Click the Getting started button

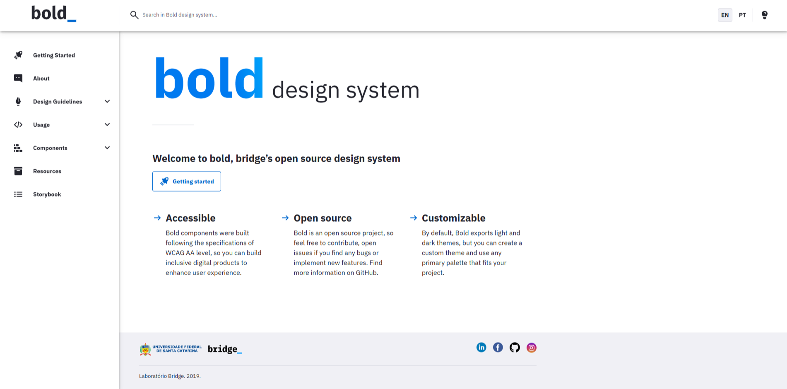pos(187,181)
